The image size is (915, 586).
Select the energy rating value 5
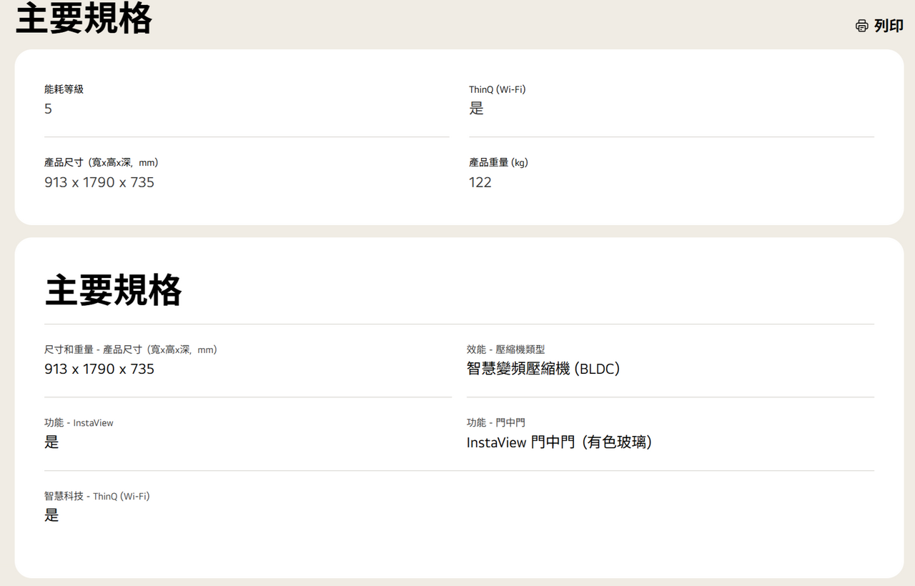[x=49, y=109]
